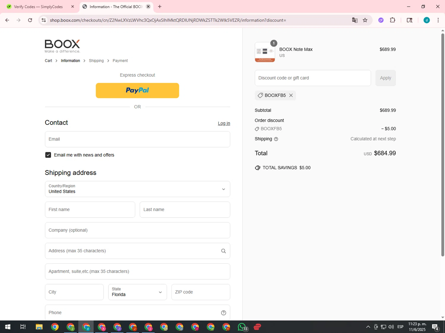The image size is (445, 333).
Task: Open the red app icon on taskbar
Action: (258, 327)
